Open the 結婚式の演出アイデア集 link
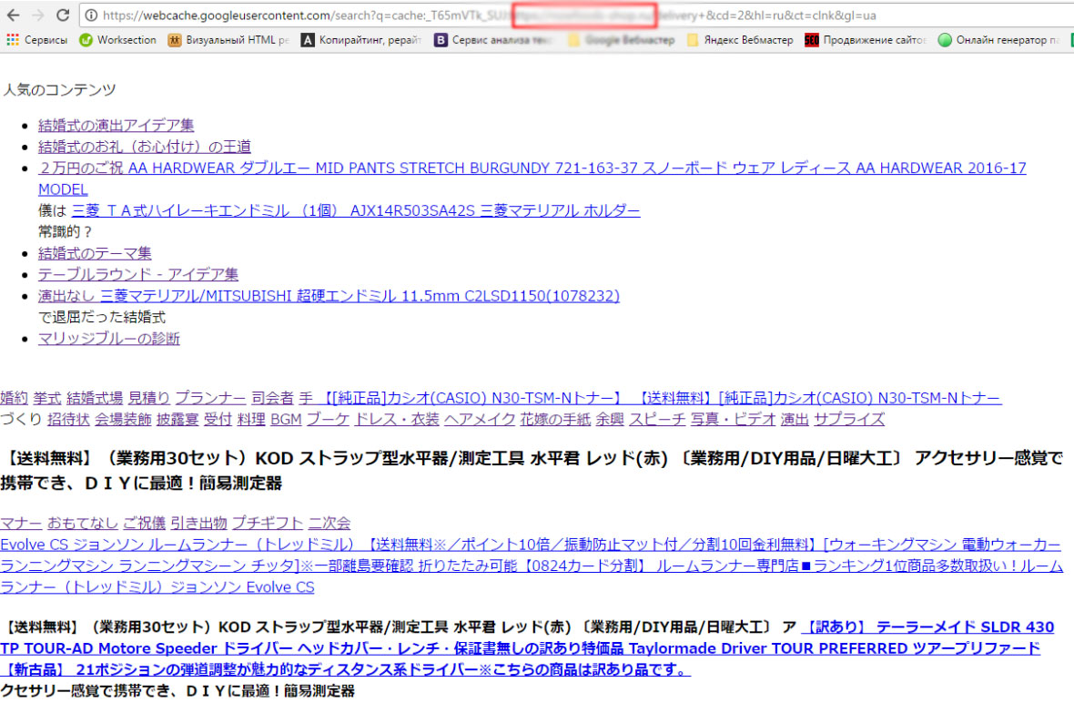 click(116, 125)
